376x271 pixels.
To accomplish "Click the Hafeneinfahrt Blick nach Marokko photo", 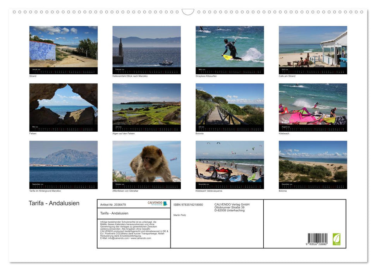I will coord(146,48).
